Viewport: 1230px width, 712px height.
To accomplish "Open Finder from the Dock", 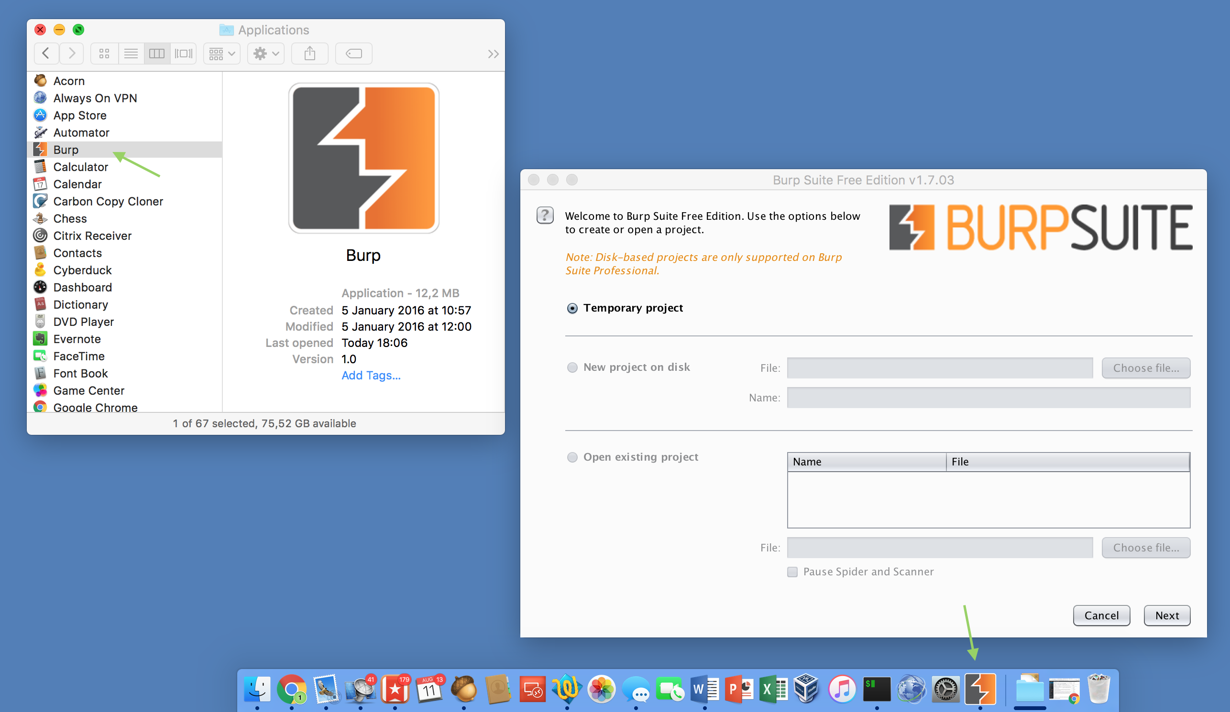I will coord(257,690).
